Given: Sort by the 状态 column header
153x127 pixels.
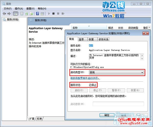Looking at the screenshot, I should click(x=122, y=28).
